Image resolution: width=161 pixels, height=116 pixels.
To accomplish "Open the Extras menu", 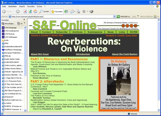I will click(39, 6).
